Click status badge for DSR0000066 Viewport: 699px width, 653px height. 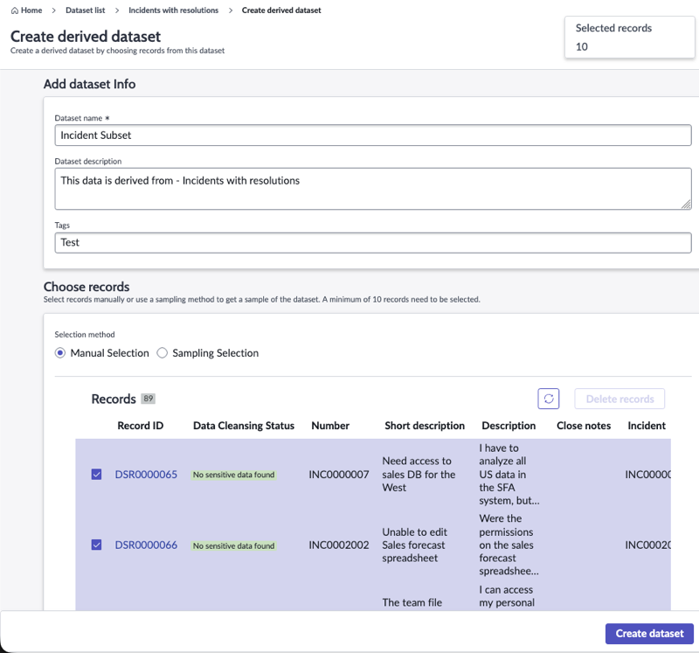coord(233,545)
